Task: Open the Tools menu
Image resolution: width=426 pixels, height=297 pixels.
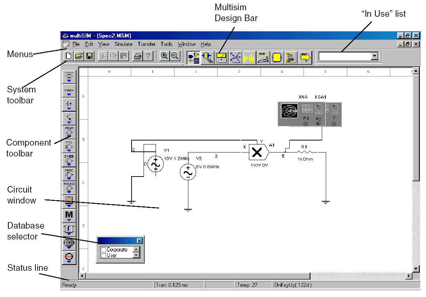Action: [167, 44]
